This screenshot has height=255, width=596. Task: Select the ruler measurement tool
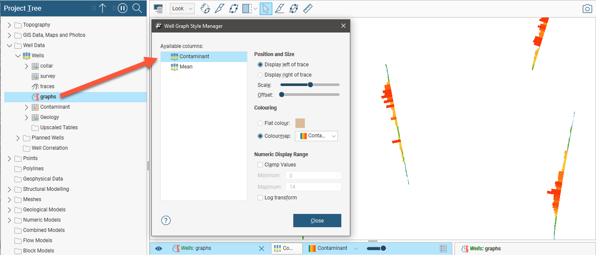point(308,9)
